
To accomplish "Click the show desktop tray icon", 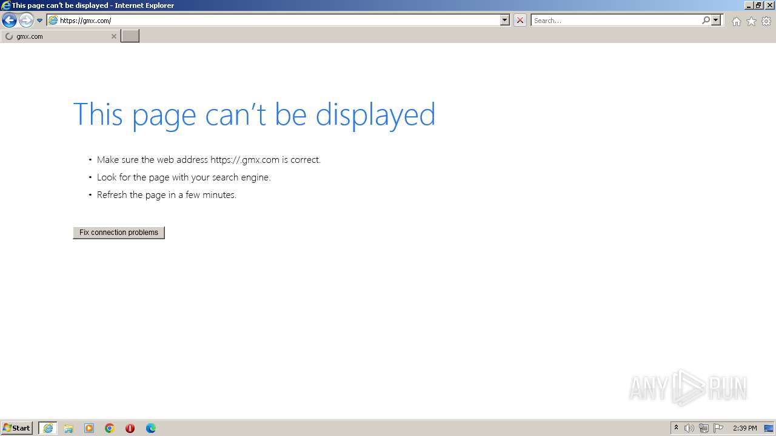I will point(769,428).
